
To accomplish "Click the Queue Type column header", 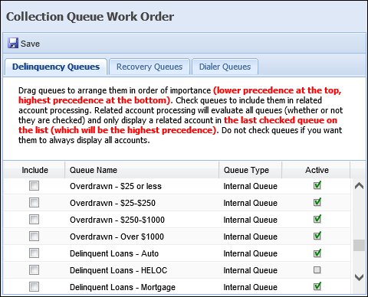I will tap(251, 170).
